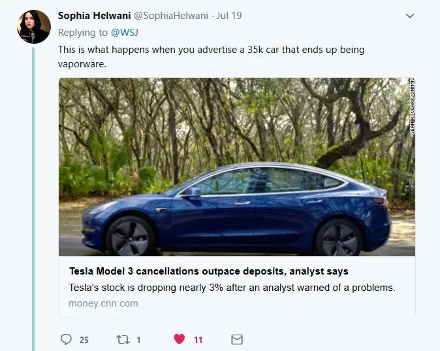
Task: Click the vertical thread line below avatar
Action: 33,196
